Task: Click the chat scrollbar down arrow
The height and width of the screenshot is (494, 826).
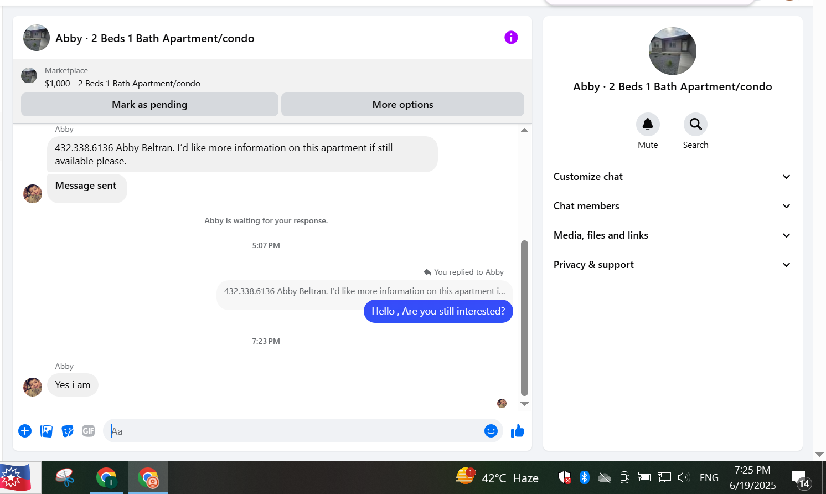Action: point(524,404)
